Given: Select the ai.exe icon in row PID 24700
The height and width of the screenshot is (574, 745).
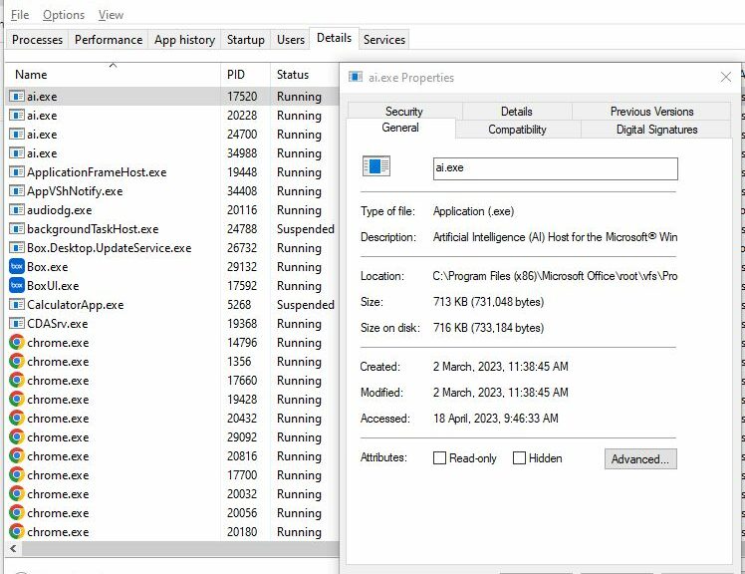Looking at the screenshot, I should pos(17,135).
